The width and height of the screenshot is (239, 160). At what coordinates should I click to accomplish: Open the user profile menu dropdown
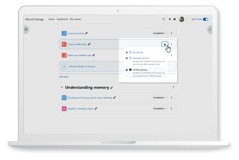(x=183, y=19)
